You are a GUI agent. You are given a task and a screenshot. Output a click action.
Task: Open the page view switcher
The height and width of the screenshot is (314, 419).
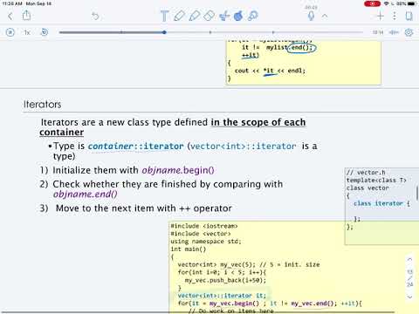tap(409, 16)
